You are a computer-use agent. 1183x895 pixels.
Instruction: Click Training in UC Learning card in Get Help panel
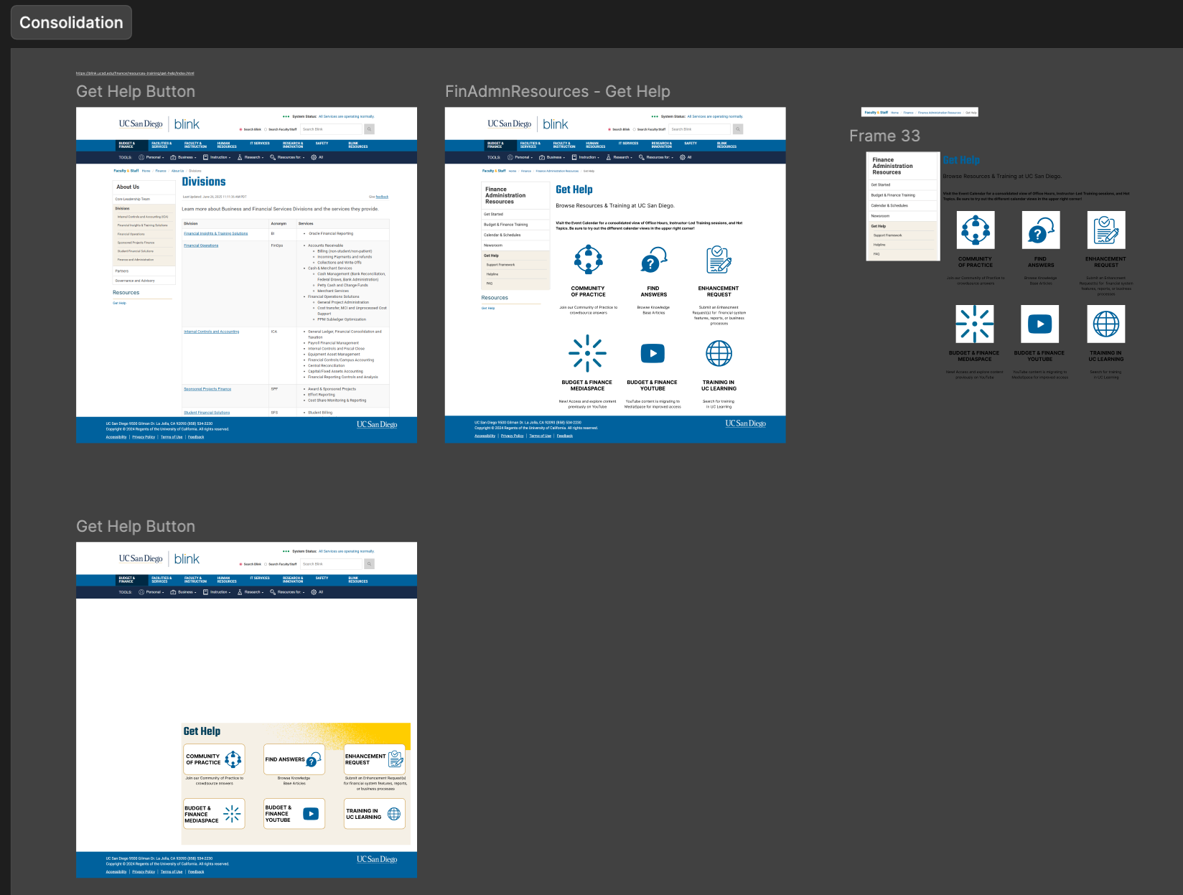pyautogui.click(x=375, y=814)
